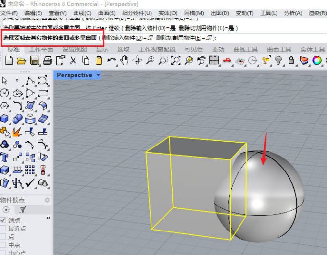Select the Circle tool
The image size is (327, 255).
click(x=5, y=93)
